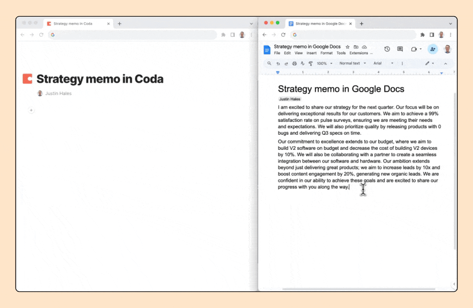Viewport: 473px width, 308px height.
Task: Open Chrome profile avatar in Docs window
Action: click(x=441, y=35)
